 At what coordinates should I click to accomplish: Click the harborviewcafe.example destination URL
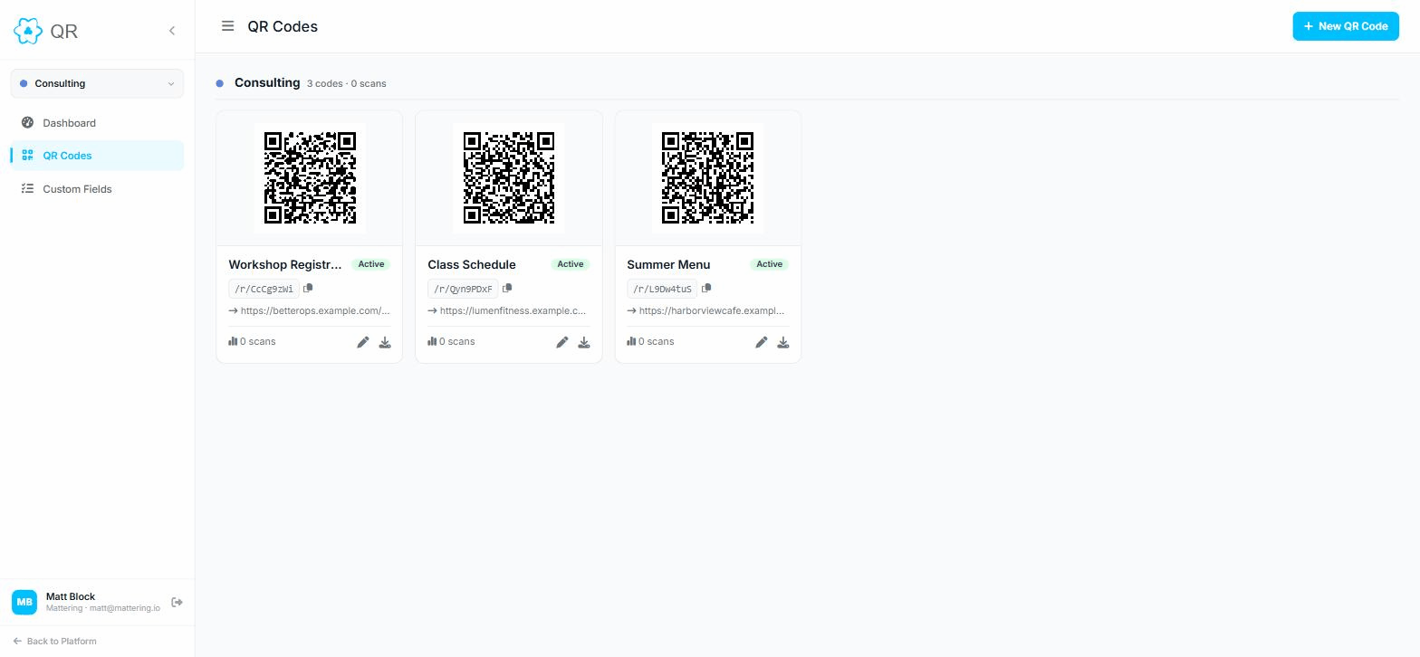pyautogui.click(x=712, y=310)
